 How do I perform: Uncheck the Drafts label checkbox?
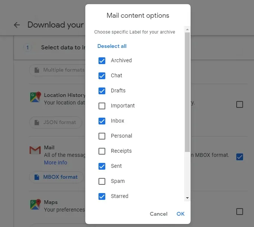coord(102,91)
